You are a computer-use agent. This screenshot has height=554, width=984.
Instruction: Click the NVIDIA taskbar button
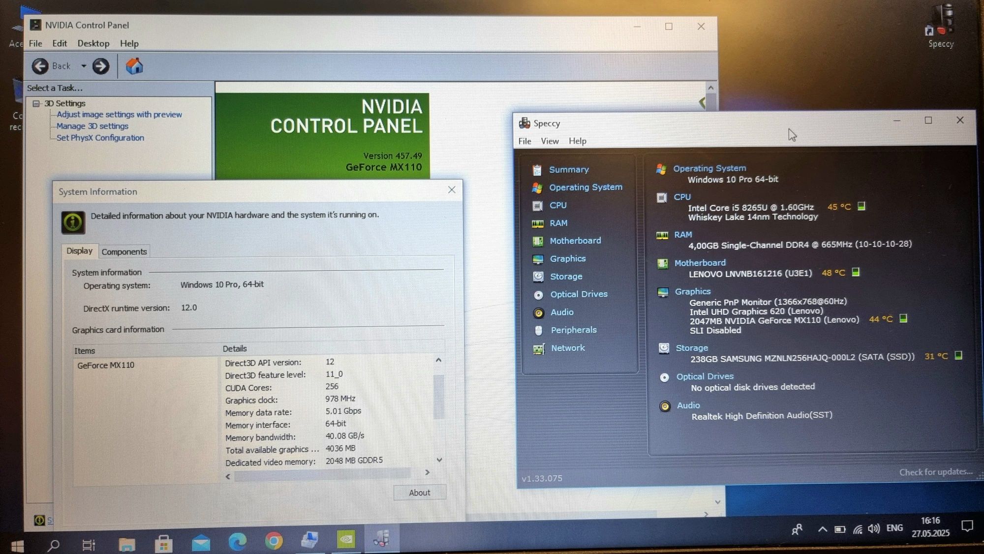(x=346, y=540)
